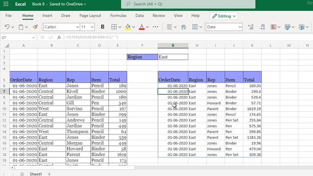This screenshot has height=176, width=313.
Task: Confirm formula entry checkmark icon
Action: pos(51,37)
